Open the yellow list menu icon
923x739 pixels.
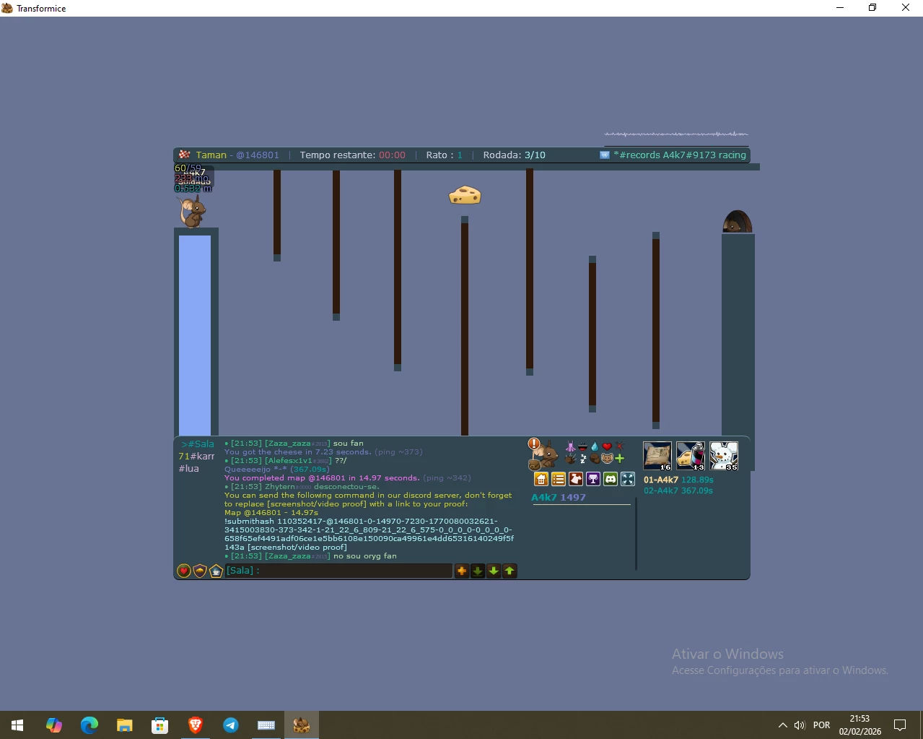point(559,479)
